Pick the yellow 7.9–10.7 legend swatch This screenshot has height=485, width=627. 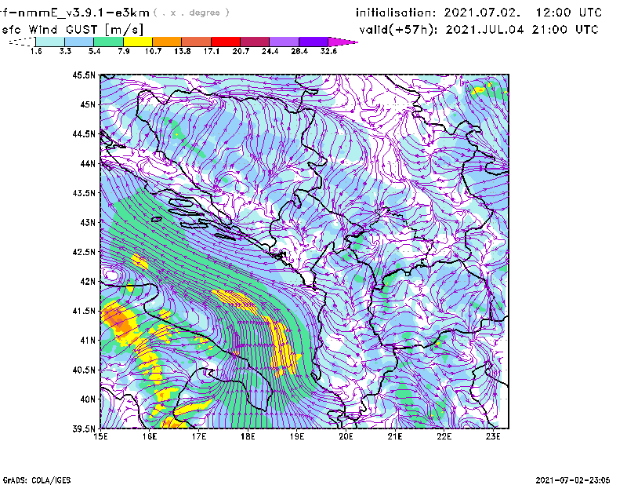[138, 42]
